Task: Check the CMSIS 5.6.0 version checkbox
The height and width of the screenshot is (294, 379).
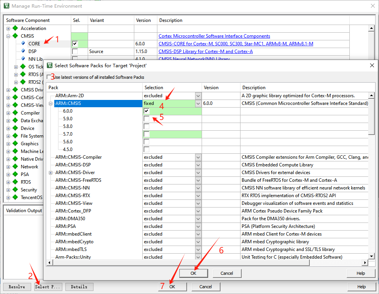Action: coord(147,142)
